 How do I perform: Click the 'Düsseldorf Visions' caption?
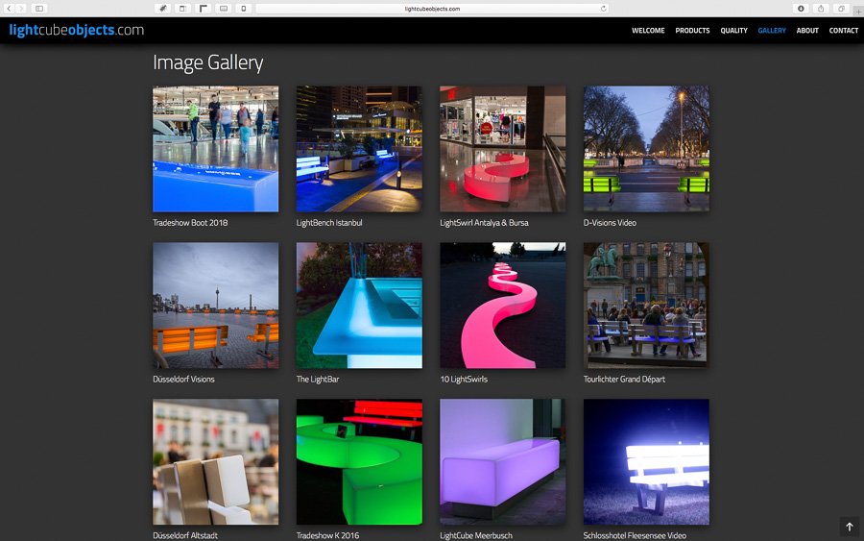click(x=183, y=380)
